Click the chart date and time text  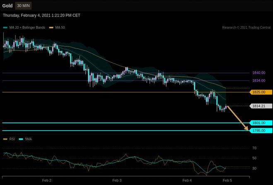pos(41,15)
